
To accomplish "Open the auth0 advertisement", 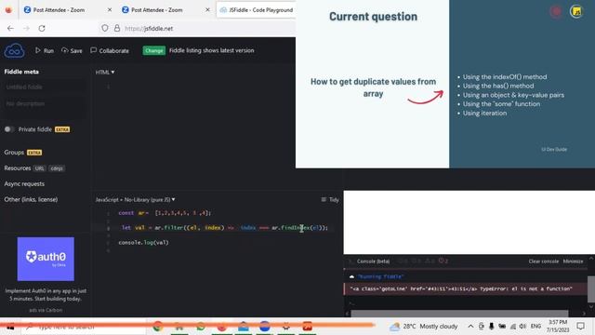I will tap(46, 259).
